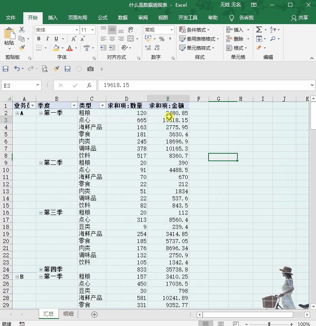Expand the 第四季 group
The width and height of the screenshot is (316, 326).
tap(40, 269)
